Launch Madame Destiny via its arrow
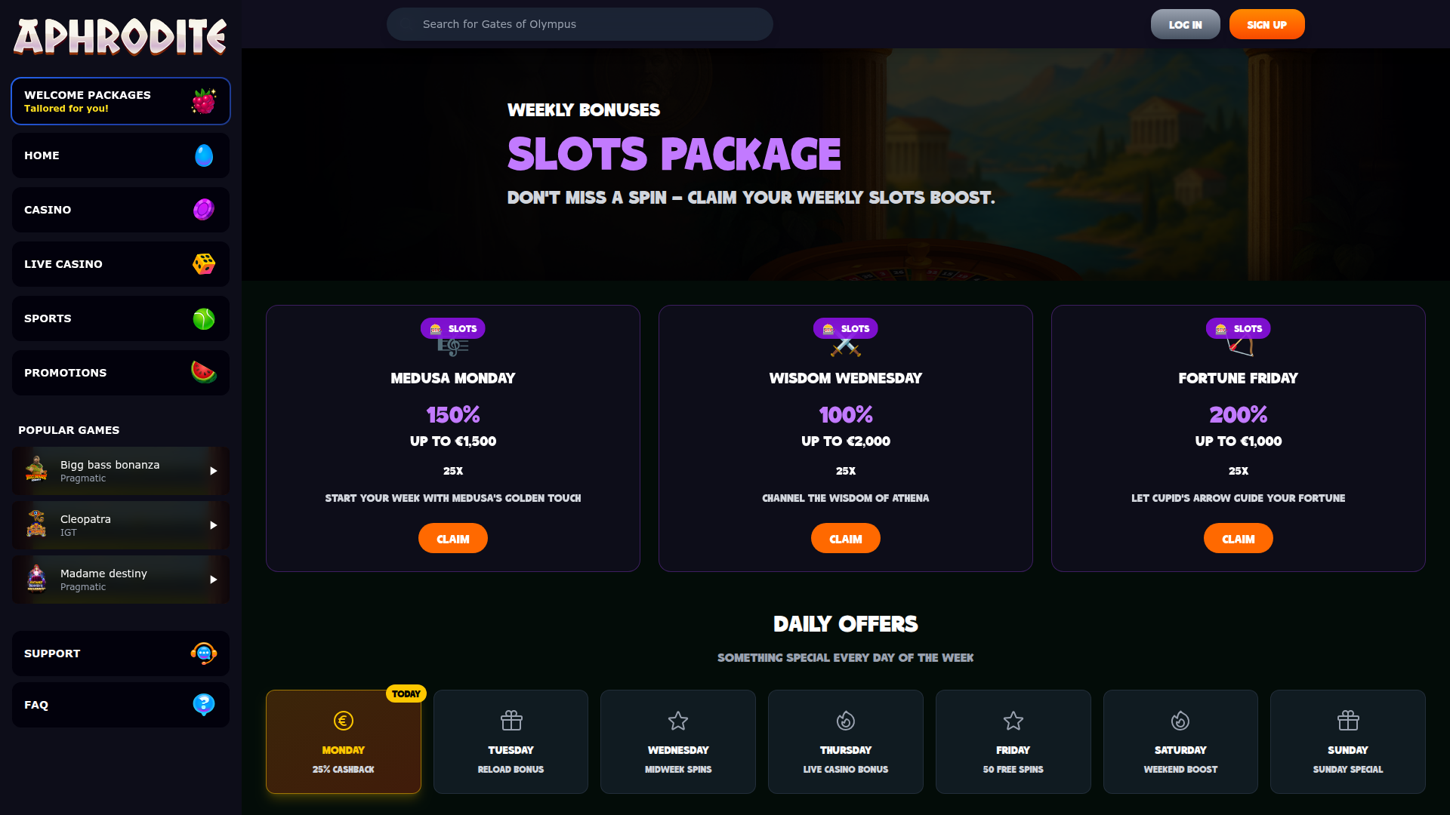Viewport: 1450px width, 815px height. [214, 580]
